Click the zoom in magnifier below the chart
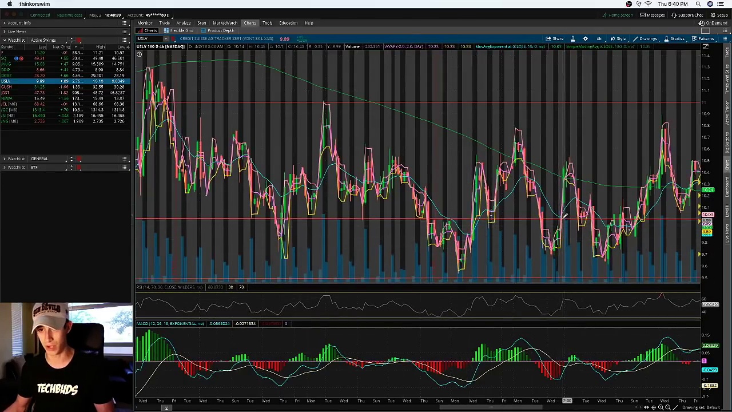The image size is (732, 412). 660,407
